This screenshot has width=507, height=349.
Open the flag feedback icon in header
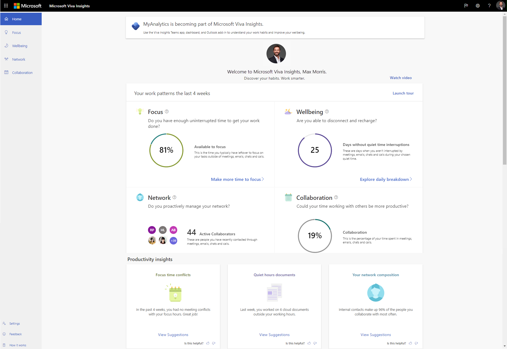(466, 6)
